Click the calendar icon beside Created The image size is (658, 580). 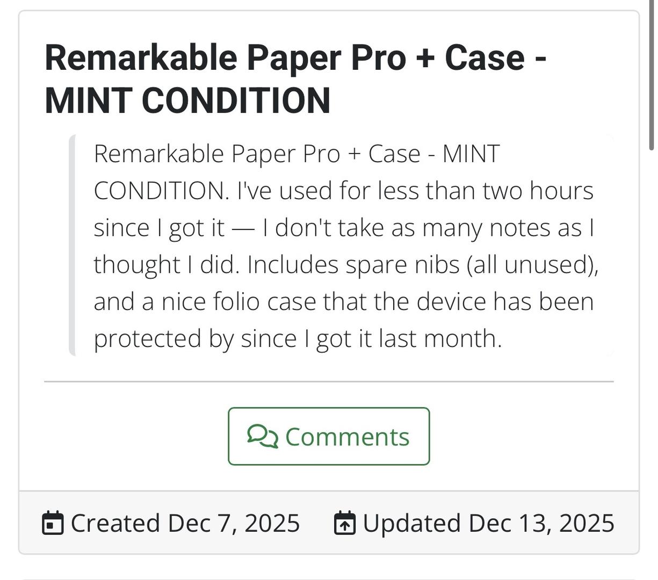(53, 524)
